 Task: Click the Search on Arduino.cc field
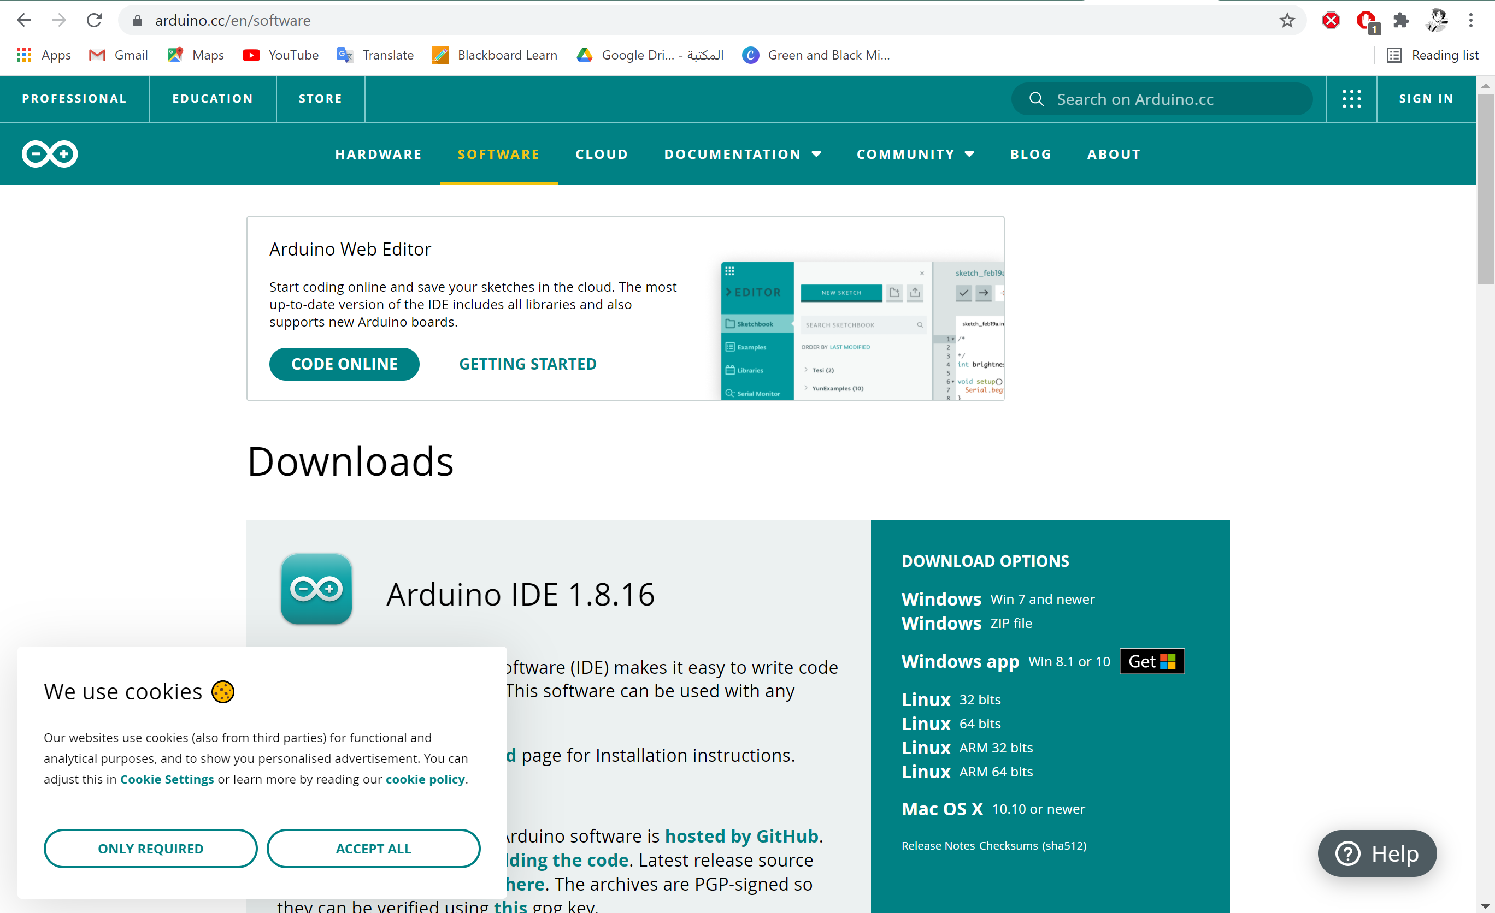click(x=1161, y=99)
